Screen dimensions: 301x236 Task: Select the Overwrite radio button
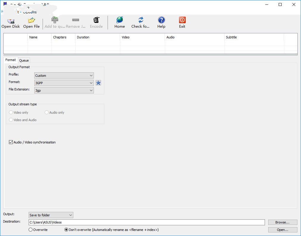30,230
